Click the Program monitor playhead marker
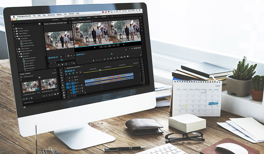Screen dimensions: 264x154 coord(112,54)
